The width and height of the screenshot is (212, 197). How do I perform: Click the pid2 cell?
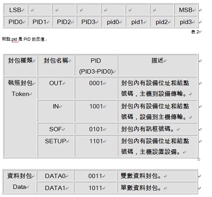(162, 22)
